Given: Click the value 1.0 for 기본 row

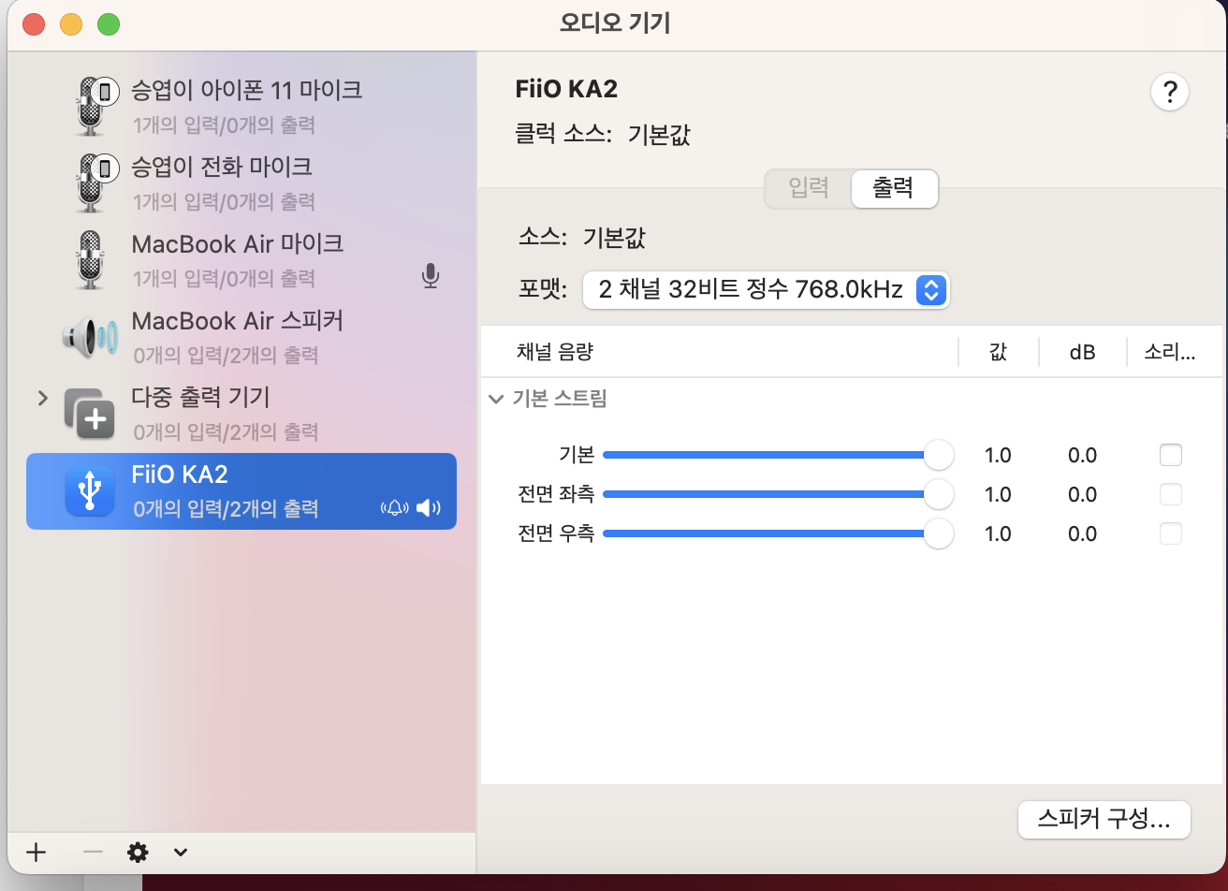Looking at the screenshot, I should point(998,455).
